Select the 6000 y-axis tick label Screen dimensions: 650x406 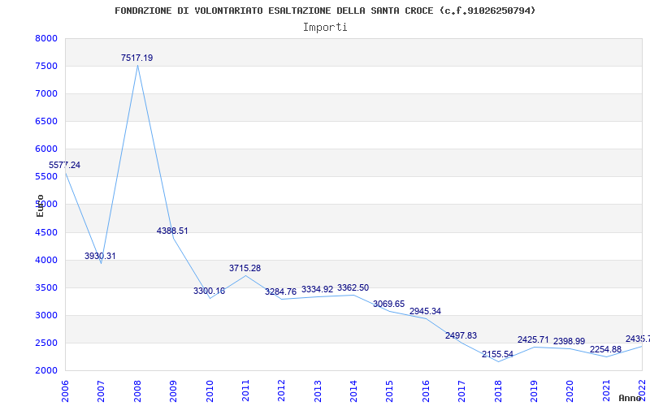pyautogui.click(x=46, y=149)
